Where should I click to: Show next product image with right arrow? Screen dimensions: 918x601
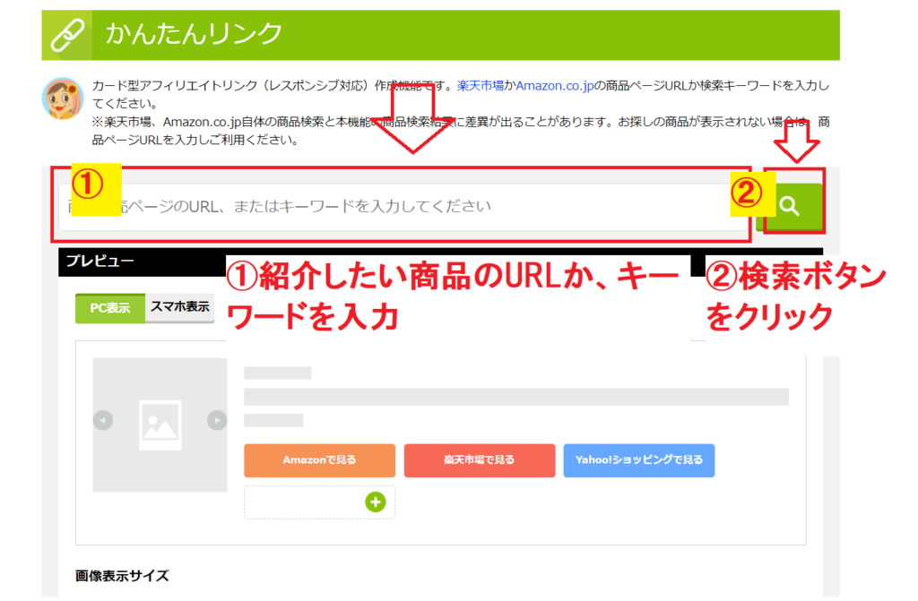[217, 420]
